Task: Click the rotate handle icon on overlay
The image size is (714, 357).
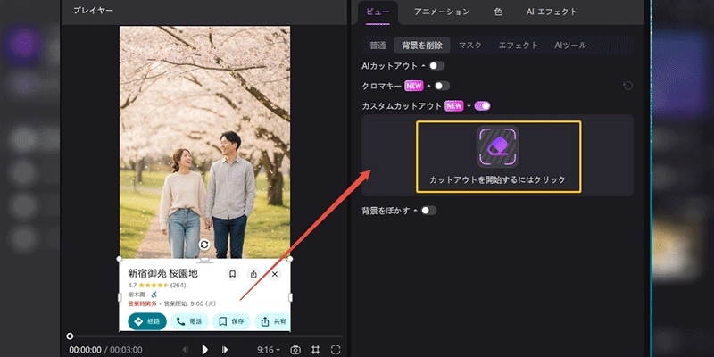Action: (x=204, y=245)
